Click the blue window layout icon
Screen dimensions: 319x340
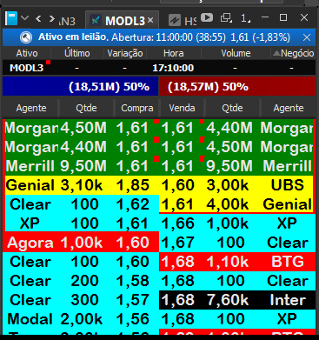tap(11, 18)
